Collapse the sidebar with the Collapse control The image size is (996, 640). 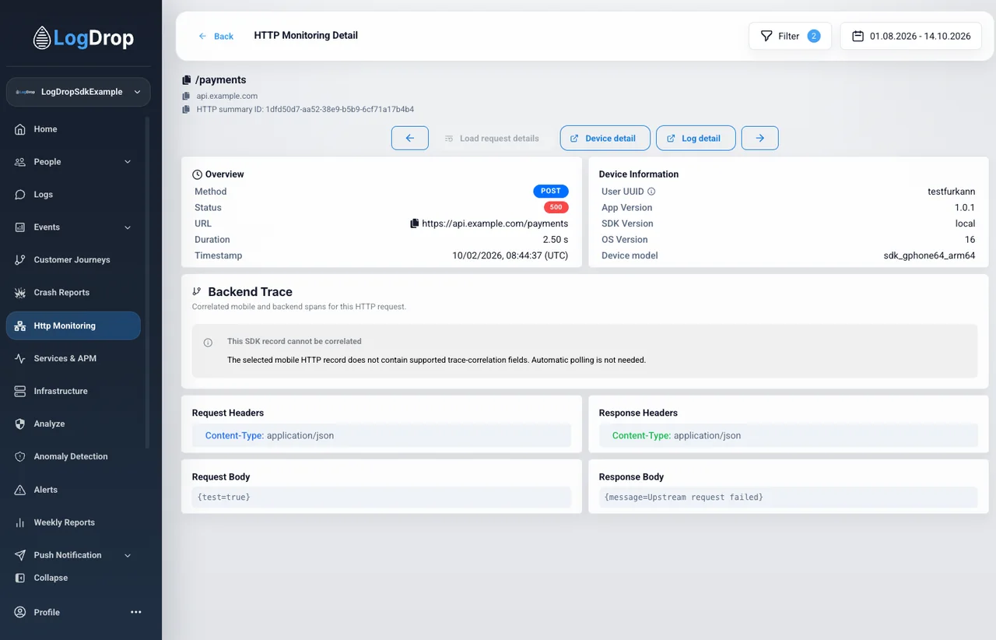click(42, 578)
